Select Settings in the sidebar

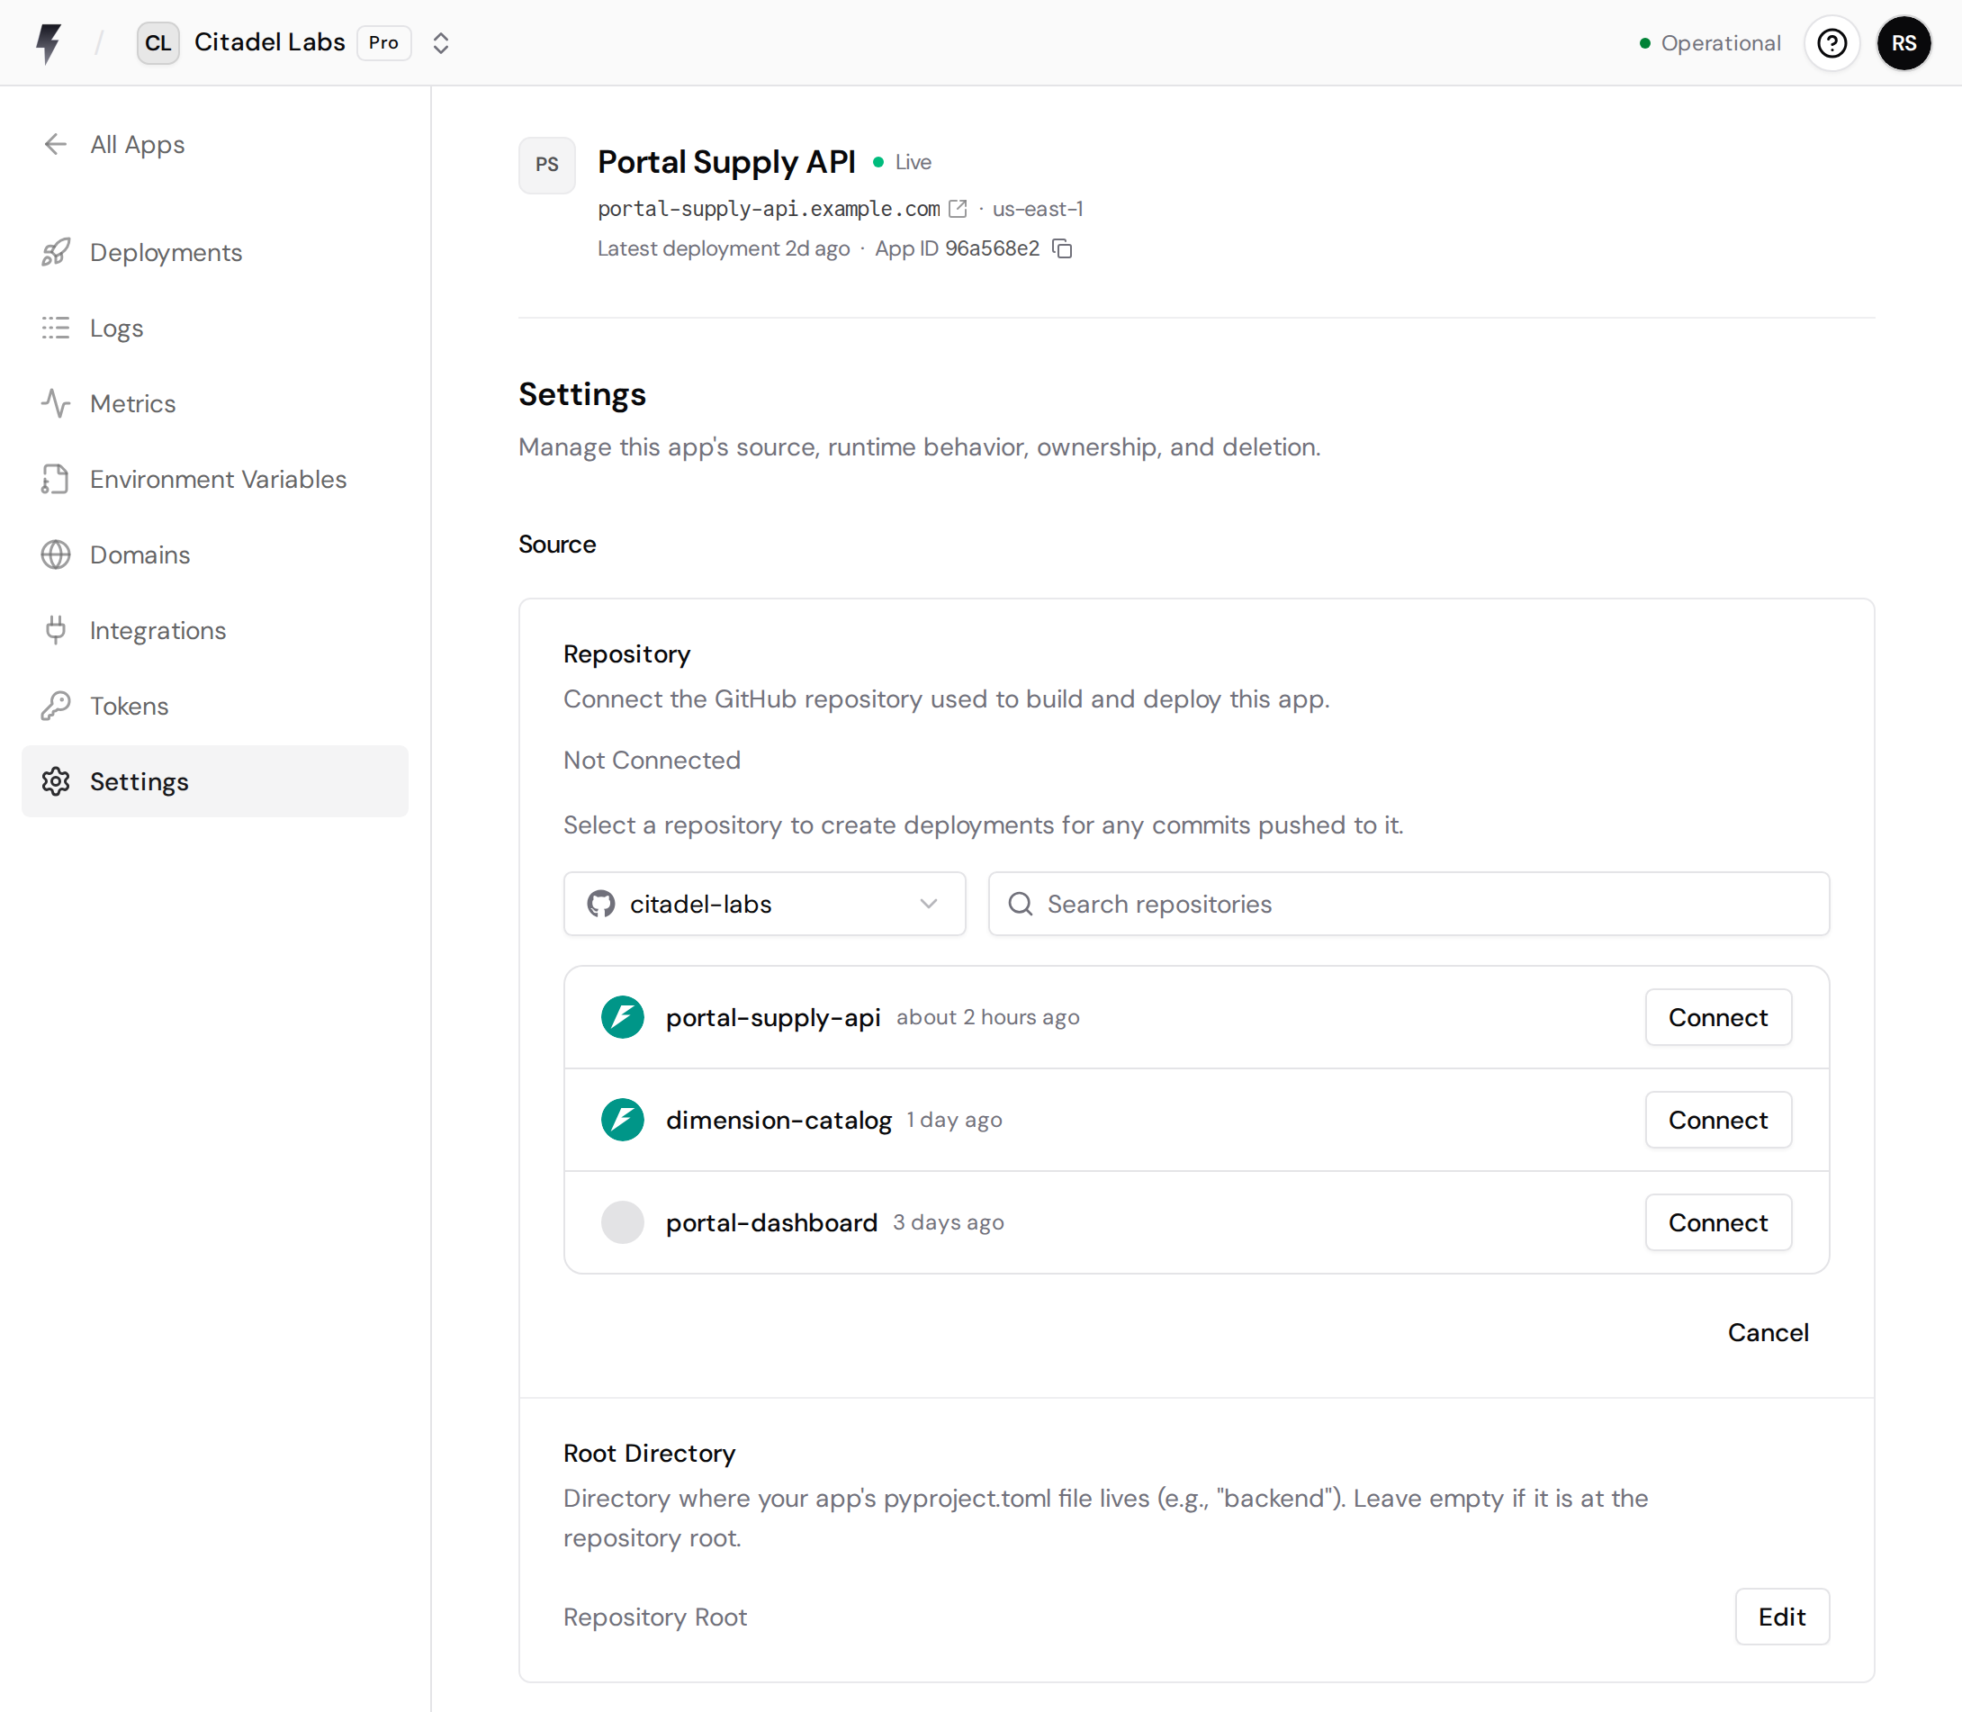215,780
